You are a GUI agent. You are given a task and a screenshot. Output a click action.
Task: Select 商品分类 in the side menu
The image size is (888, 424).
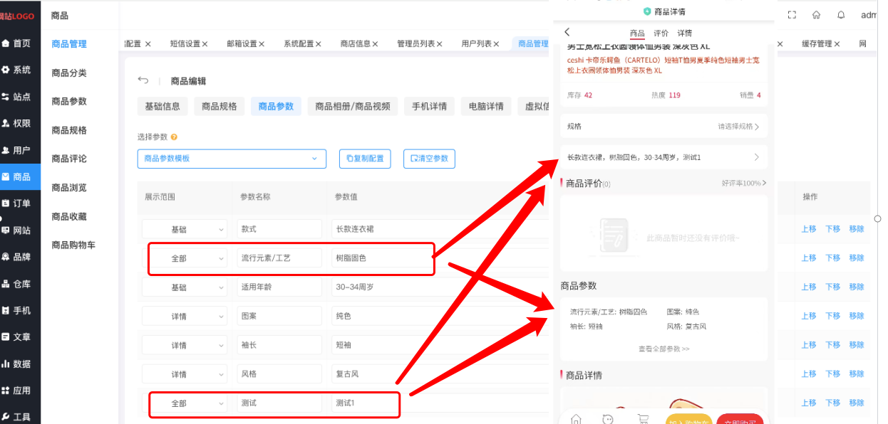pos(69,73)
